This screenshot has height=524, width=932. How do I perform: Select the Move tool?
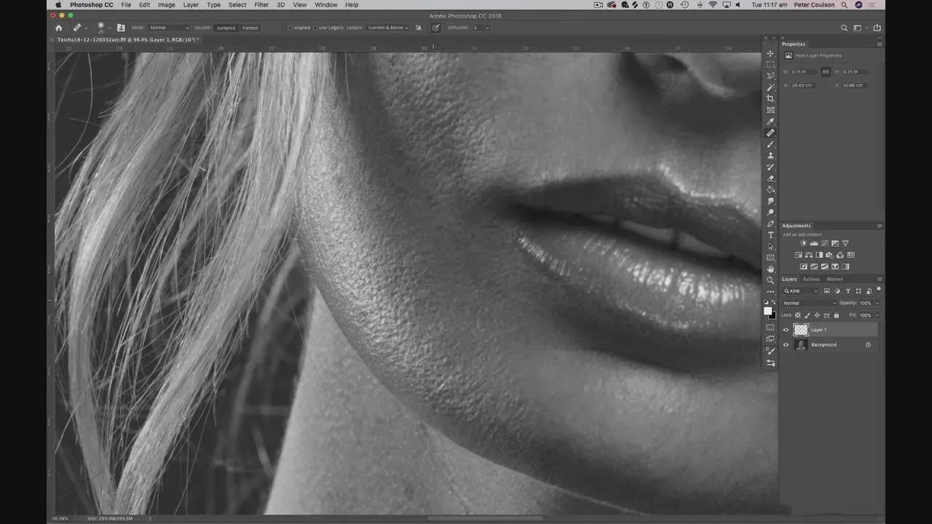770,54
